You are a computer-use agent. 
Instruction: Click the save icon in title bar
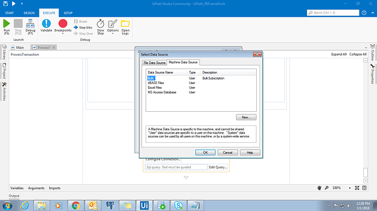point(5,4)
